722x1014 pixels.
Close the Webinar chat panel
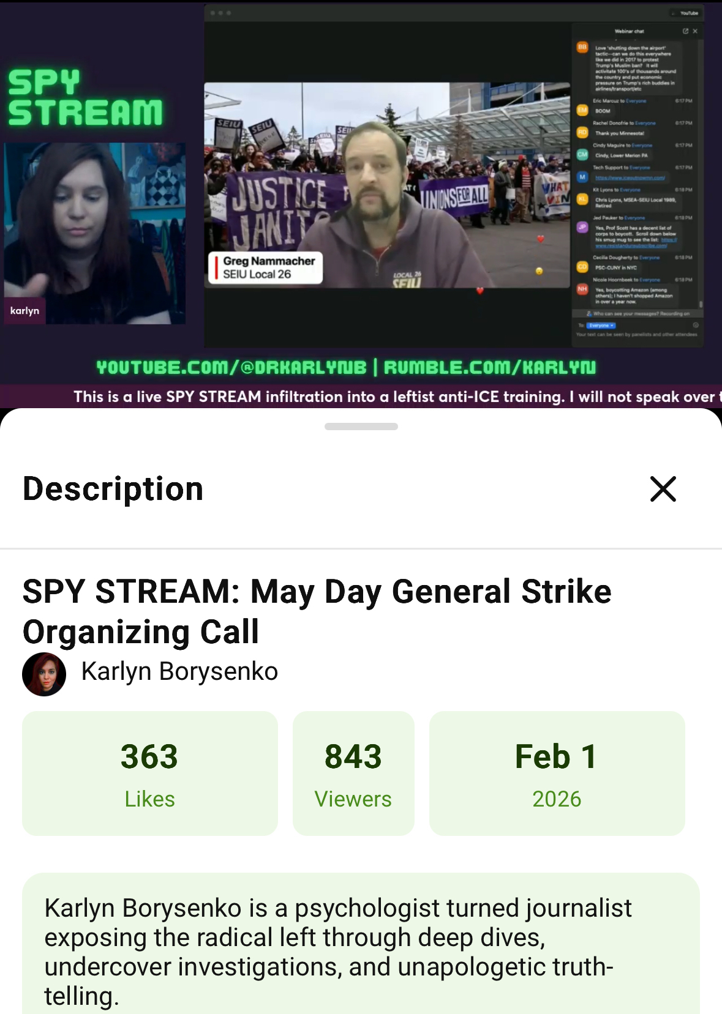695,31
